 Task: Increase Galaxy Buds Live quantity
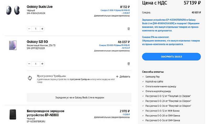(42, 29)
